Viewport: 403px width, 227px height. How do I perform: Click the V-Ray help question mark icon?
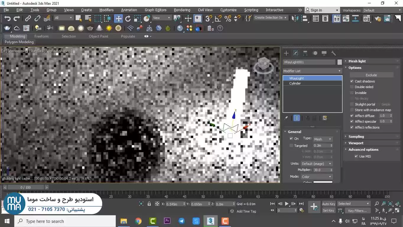(x=220, y=28)
